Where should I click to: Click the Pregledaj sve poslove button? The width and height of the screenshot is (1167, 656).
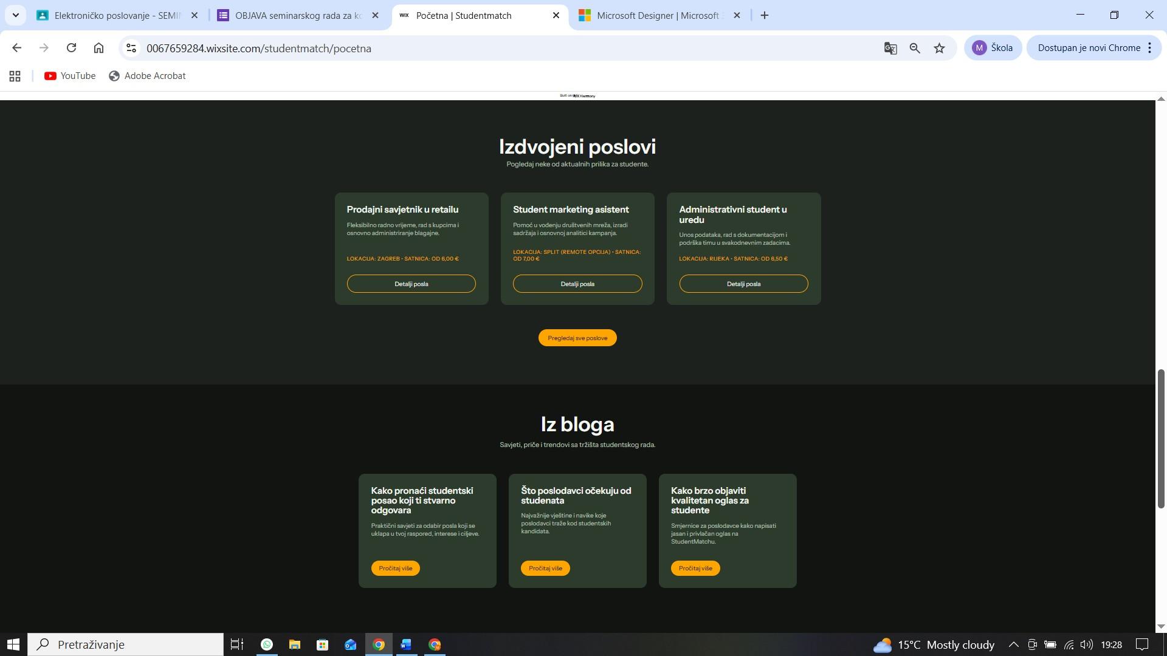[577, 338]
